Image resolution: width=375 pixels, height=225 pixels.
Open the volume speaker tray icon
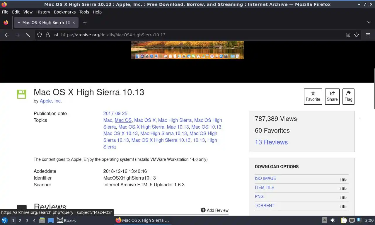click(333, 220)
